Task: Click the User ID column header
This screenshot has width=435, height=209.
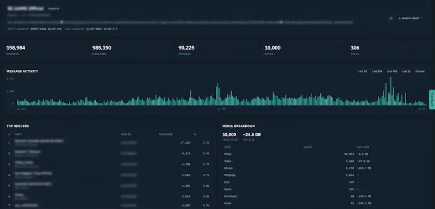Action: pyautogui.click(x=126, y=134)
